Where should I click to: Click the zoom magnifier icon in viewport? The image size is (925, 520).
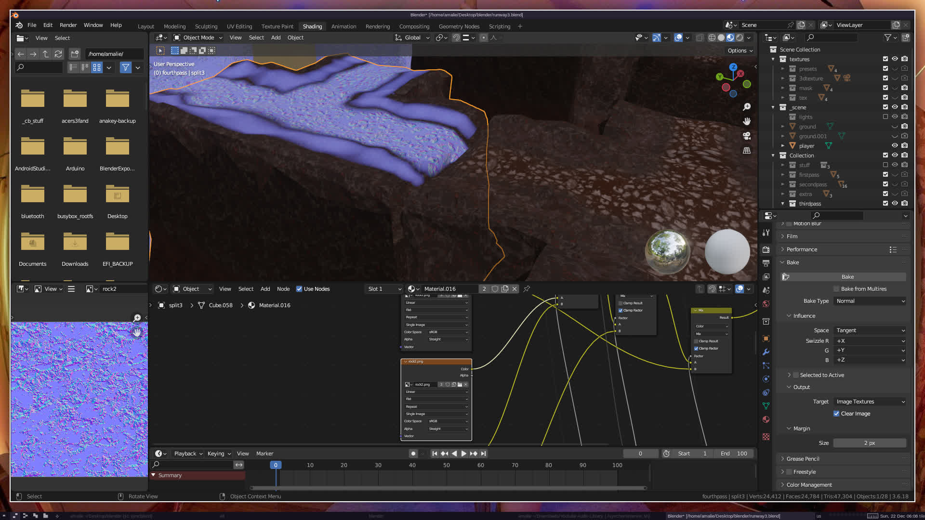point(747,107)
